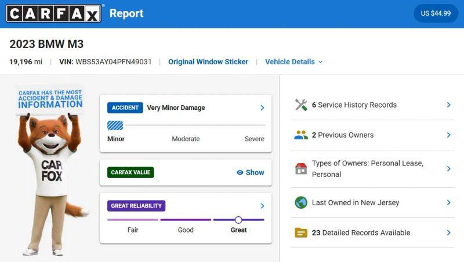
Task: Click 'Last Owned in New Jersey' text
Action: pyautogui.click(x=356, y=202)
